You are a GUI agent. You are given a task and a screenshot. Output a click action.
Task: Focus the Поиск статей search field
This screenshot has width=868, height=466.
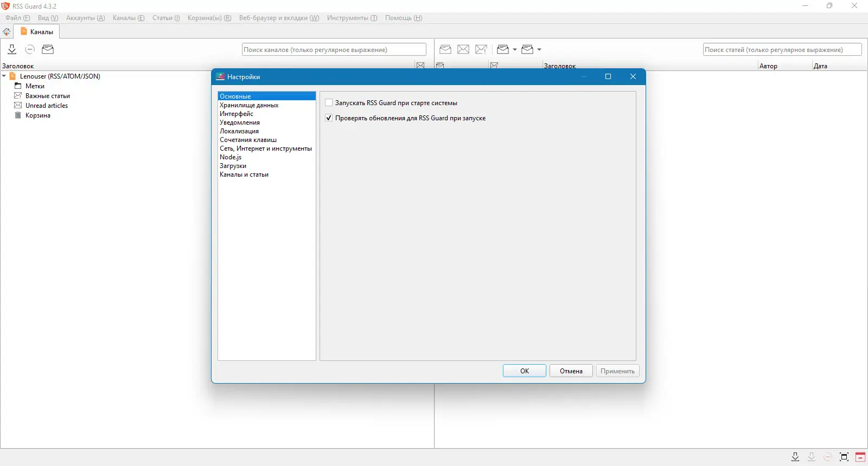tap(782, 49)
